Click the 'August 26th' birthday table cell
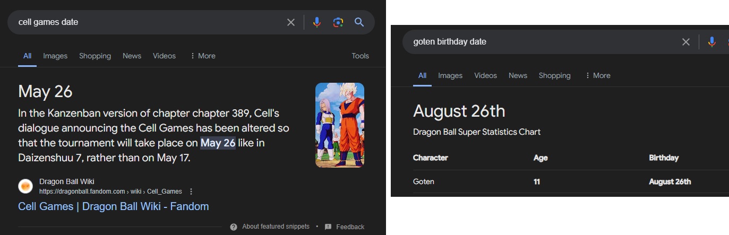The width and height of the screenshot is (729, 235). point(670,181)
